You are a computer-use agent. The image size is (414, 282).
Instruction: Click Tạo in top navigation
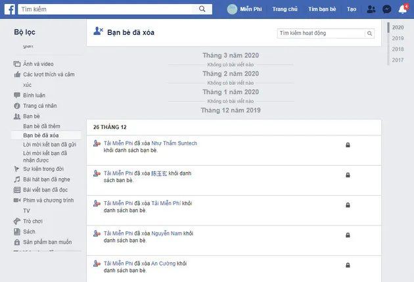pos(352,9)
